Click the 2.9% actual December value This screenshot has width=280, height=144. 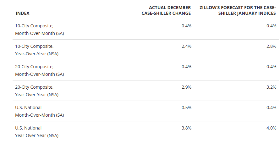pyautogui.click(x=186, y=87)
